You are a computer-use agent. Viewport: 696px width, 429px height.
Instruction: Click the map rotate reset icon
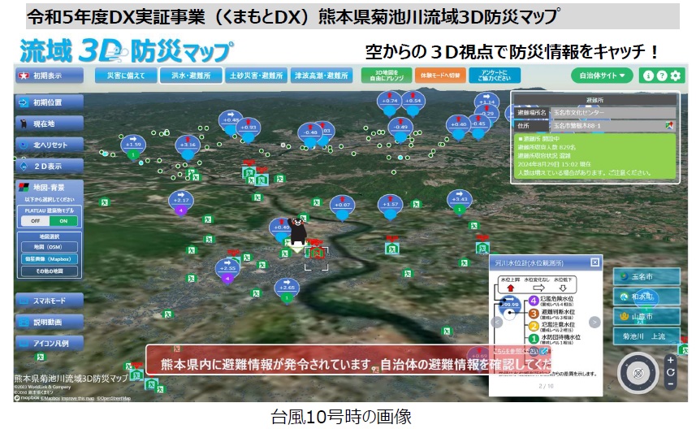coord(670,372)
